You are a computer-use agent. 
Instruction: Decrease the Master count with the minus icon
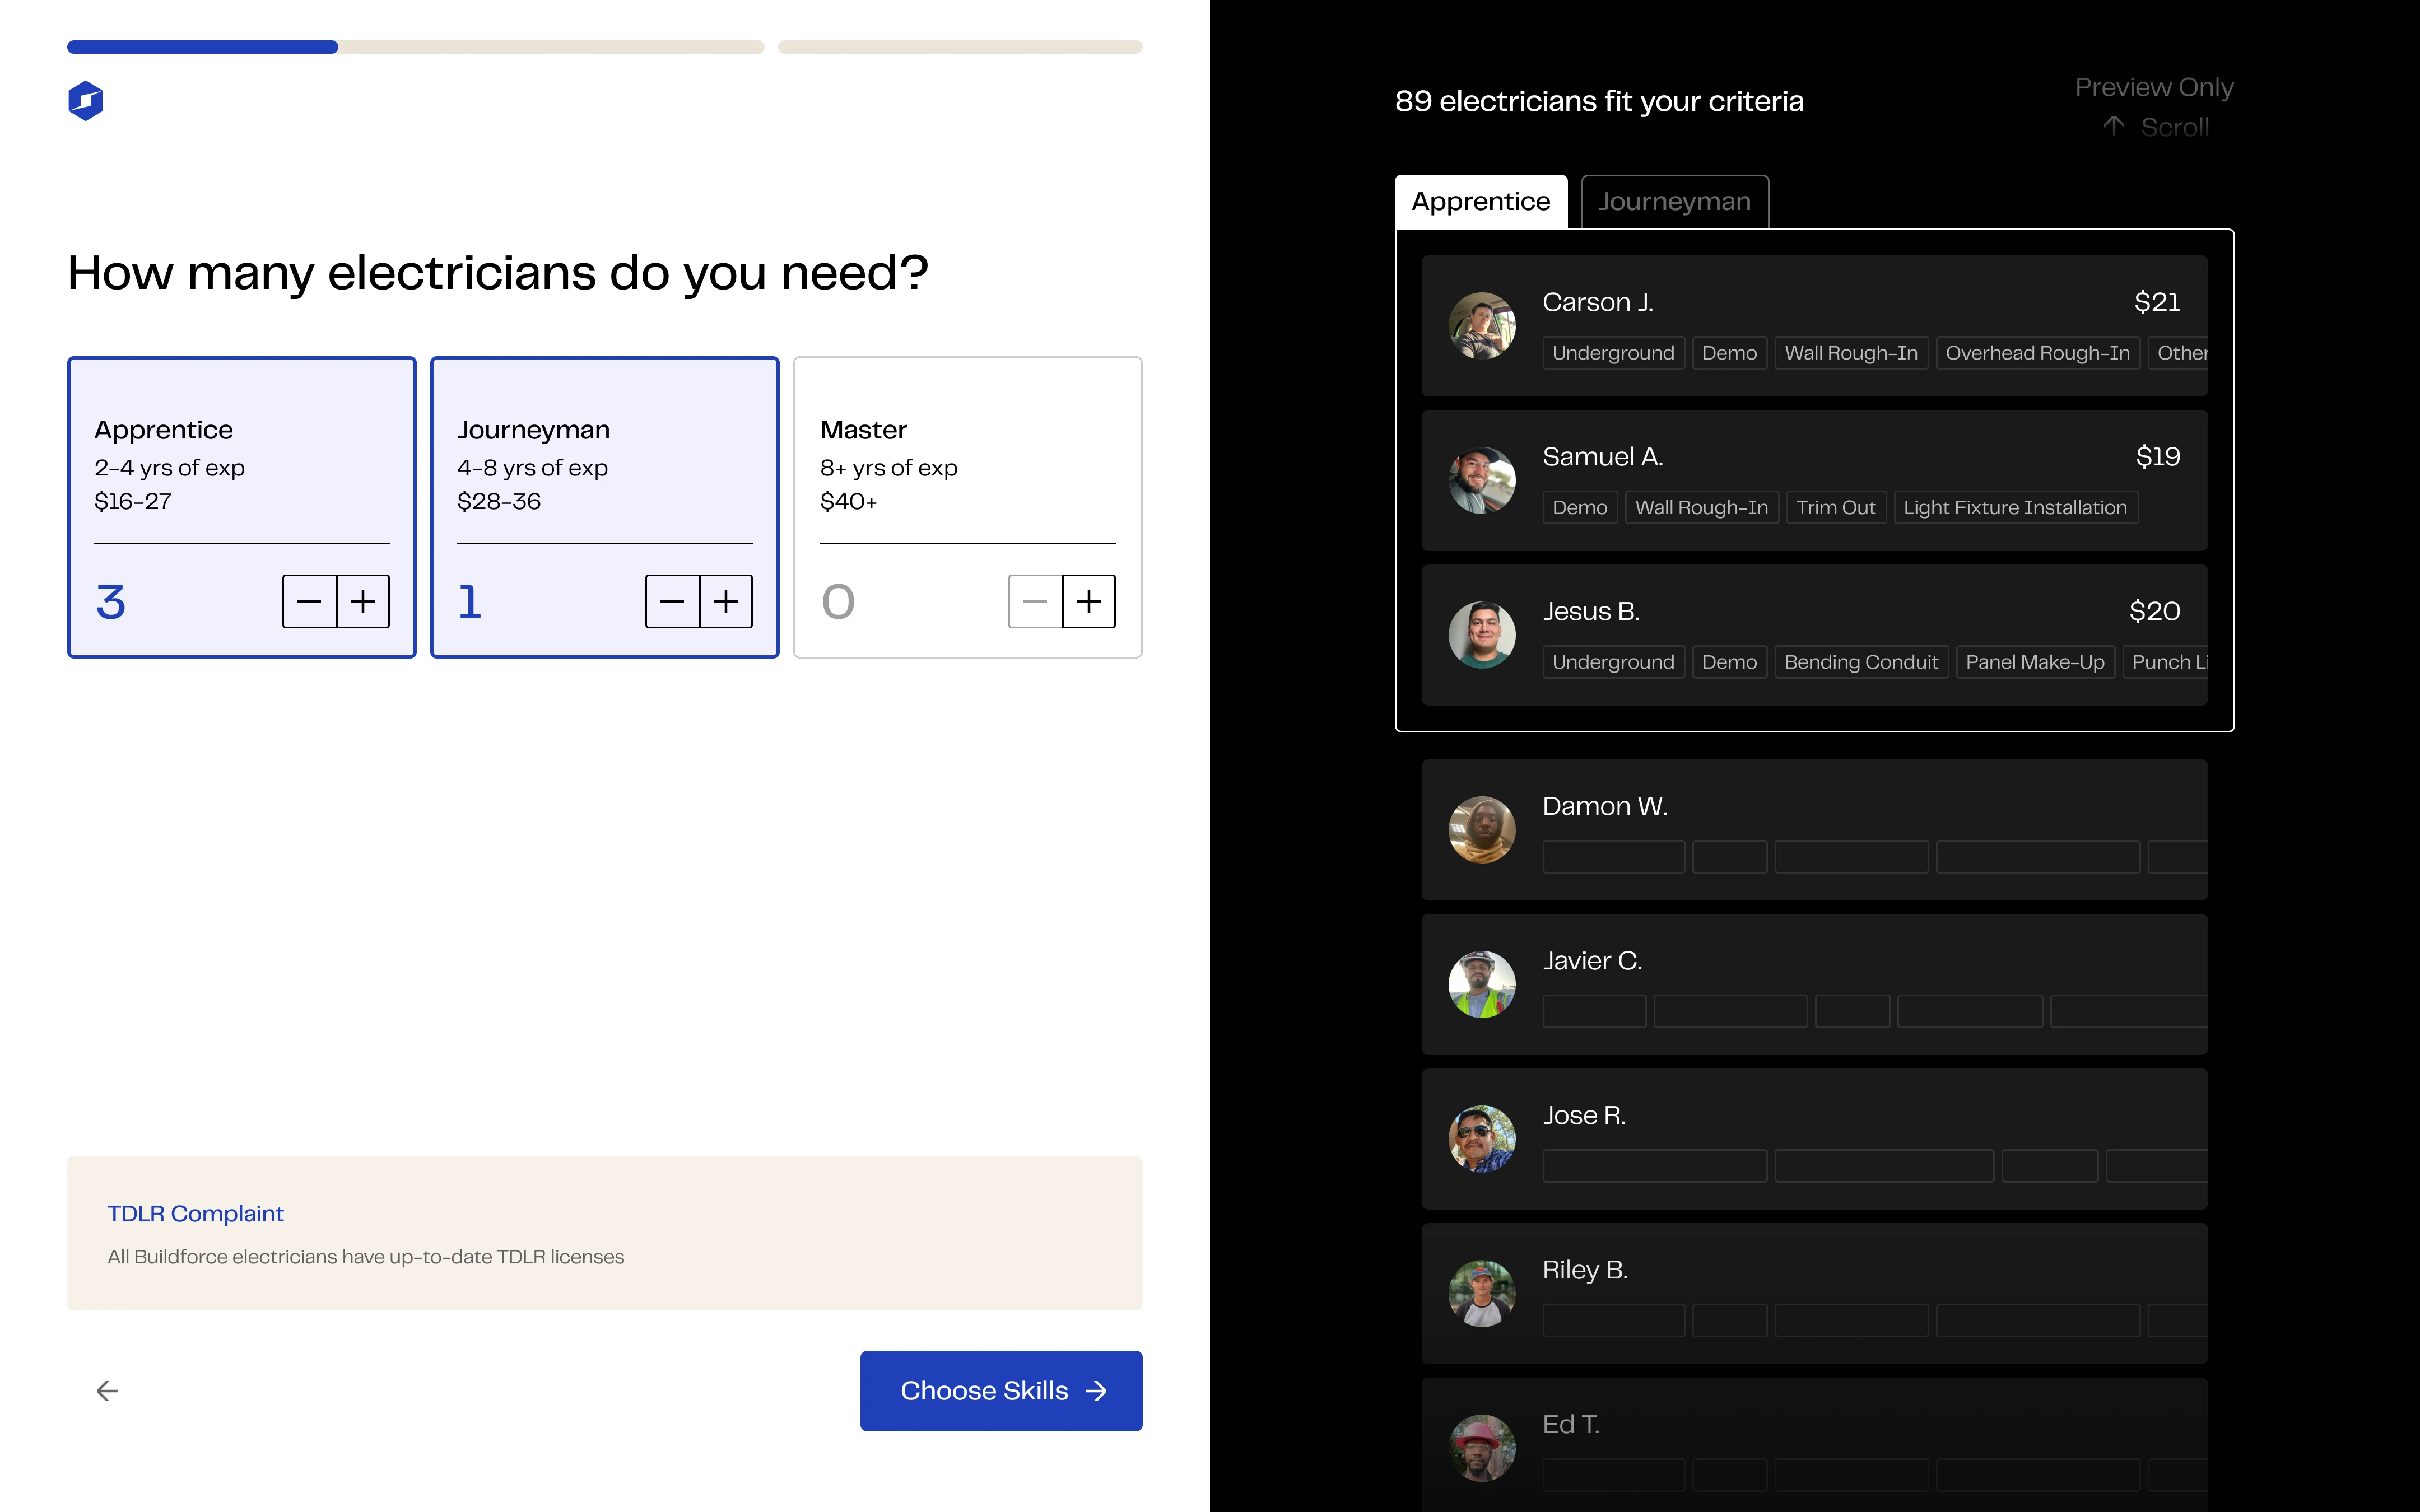1035,601
